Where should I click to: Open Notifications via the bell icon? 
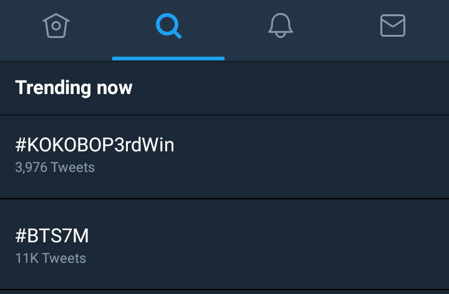(281, 26)
